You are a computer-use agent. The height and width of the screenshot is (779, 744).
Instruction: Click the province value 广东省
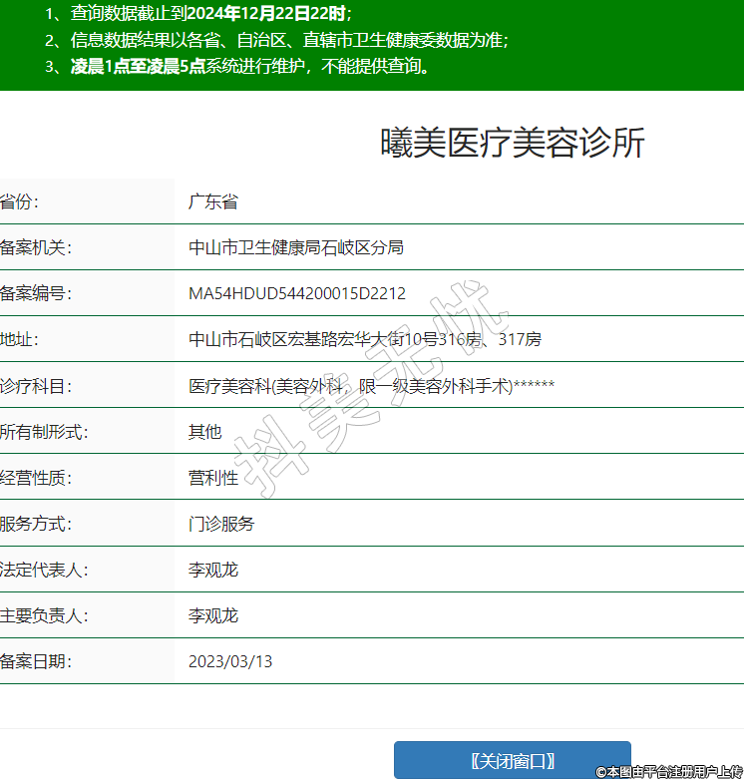point(213,201)
